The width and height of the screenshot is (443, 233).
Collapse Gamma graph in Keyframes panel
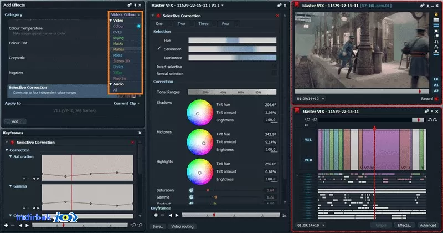coord(11,186)
